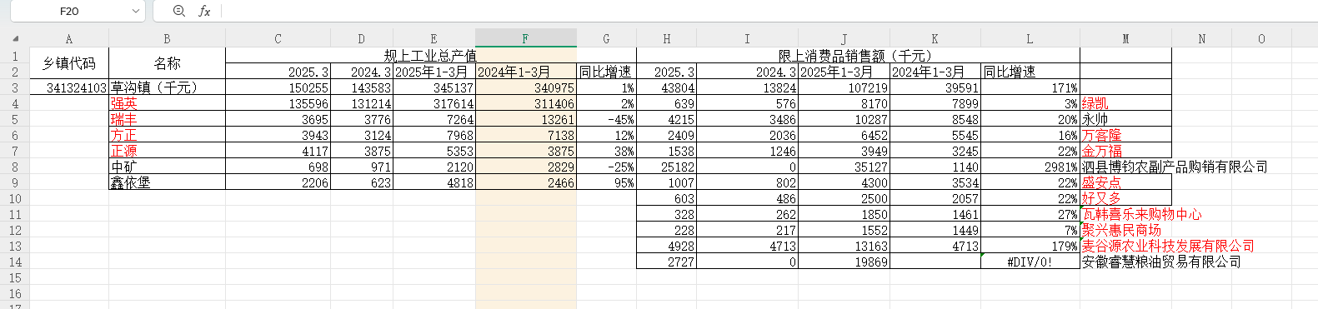Open the insert function fx icon
The width and height of the screenshot is (1318, 309).
pos(204,11)
